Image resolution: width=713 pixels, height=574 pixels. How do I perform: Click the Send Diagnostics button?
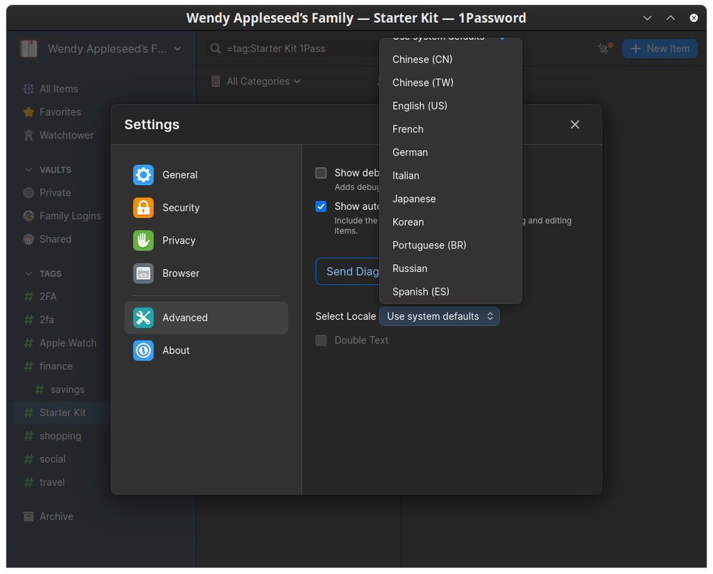click(x=348, y=271)
